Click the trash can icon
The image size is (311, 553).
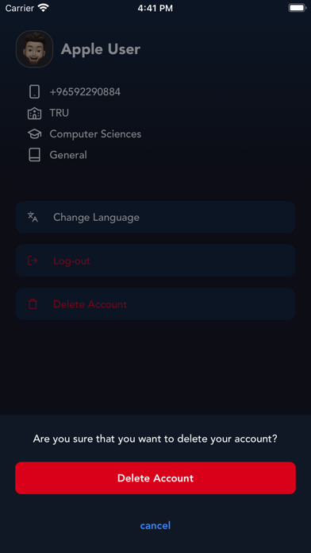[x=33, y=304]
